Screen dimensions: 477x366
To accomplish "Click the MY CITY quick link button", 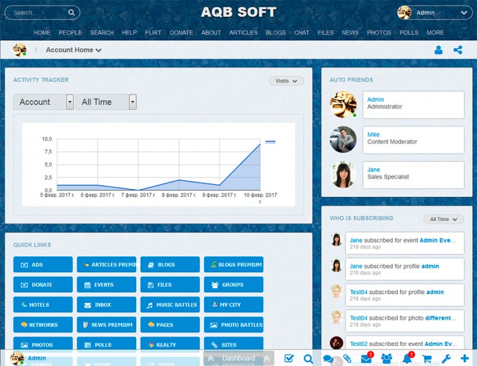I will pyautogui.click(x=234, y=304).
